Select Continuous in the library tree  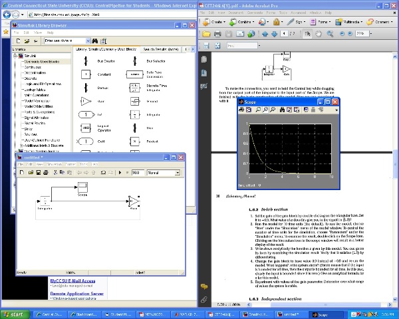pyautogui.click(x=33, y=67)
